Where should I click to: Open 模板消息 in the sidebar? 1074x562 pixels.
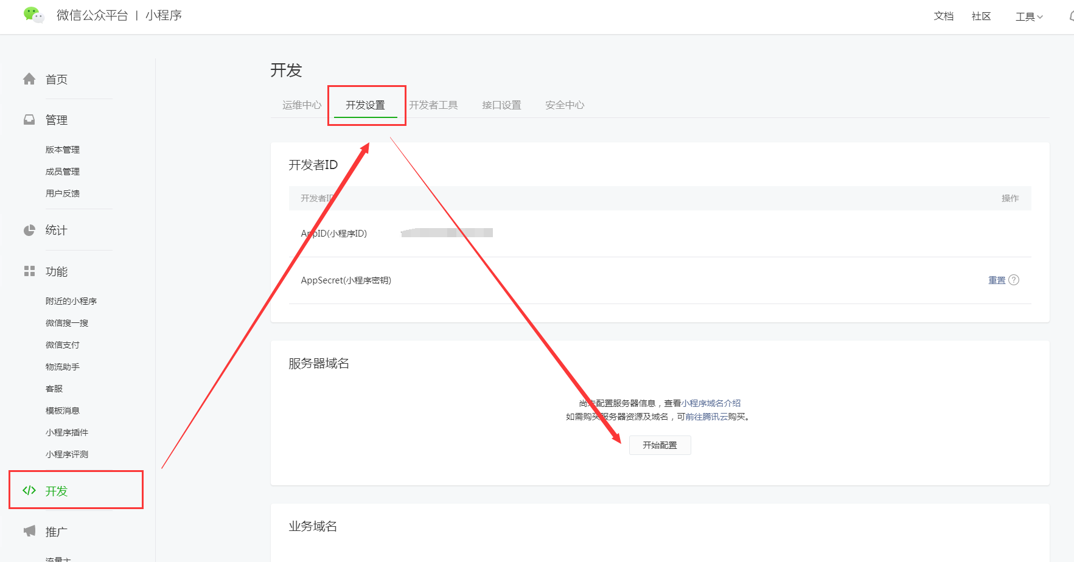[x=63, y=411]
